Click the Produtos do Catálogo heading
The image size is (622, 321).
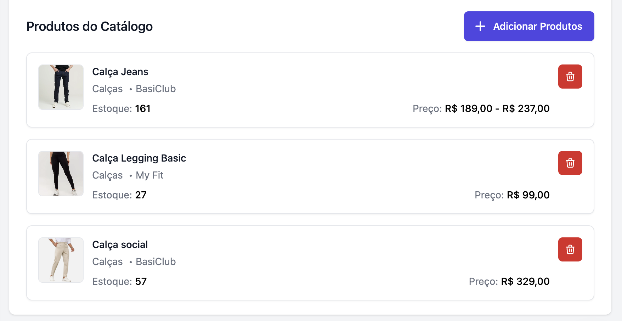(90, 27)
